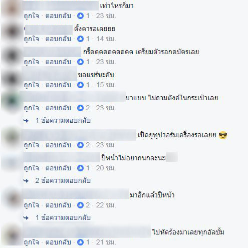Expand 2 ข้อความตอบกลับ replies thread
Image resolution: width=248 pixels, height=248 pixels.
[x=63, y=180]
